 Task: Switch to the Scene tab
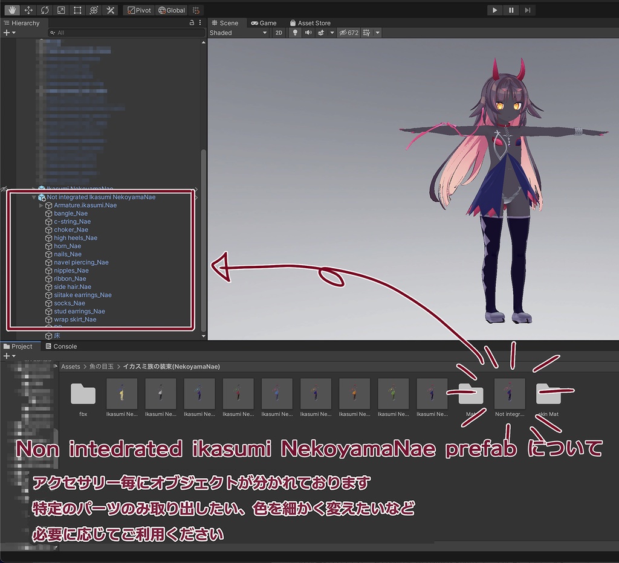(x=225, y=23)
